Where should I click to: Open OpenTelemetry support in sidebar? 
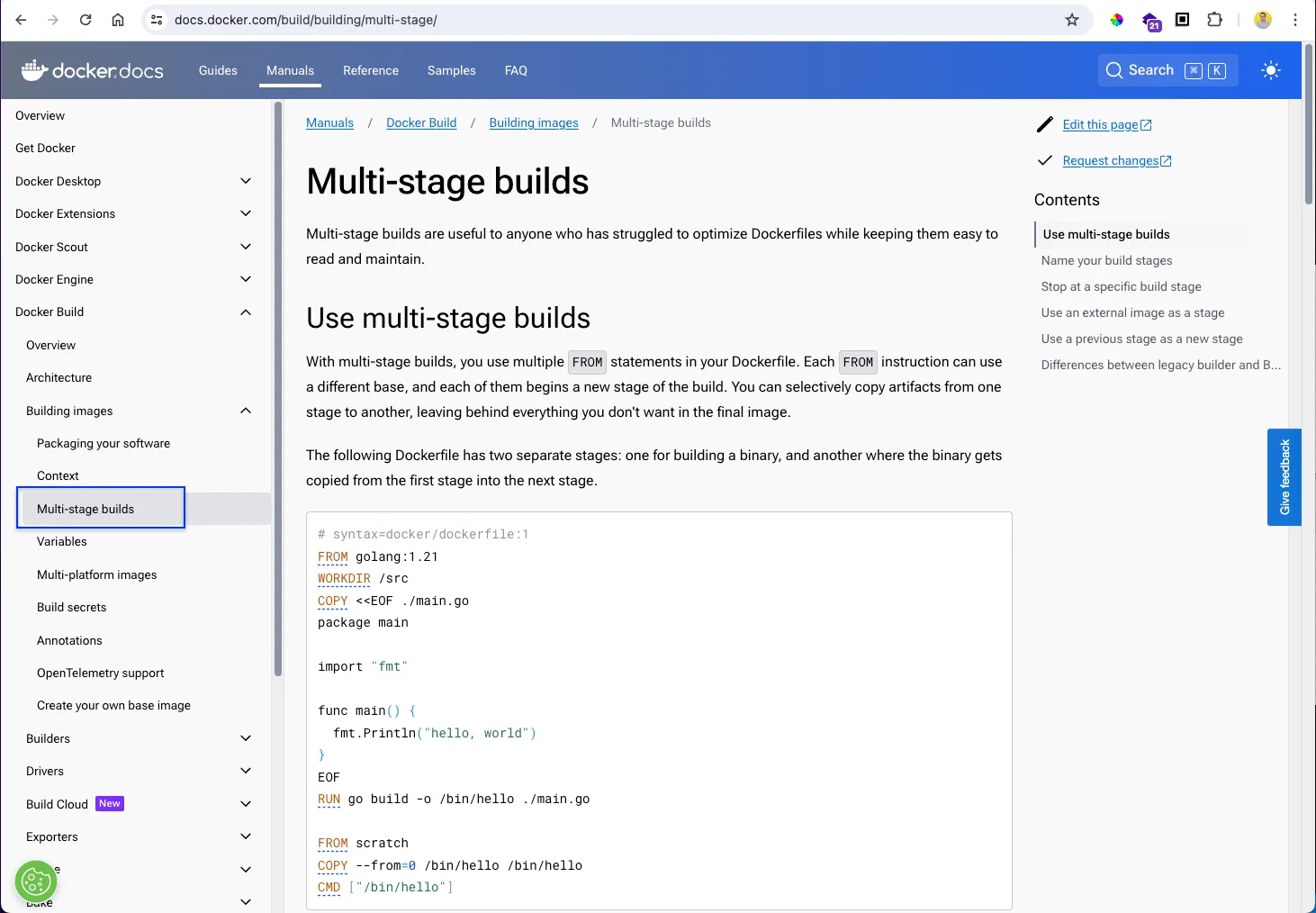tap(101, 673)
